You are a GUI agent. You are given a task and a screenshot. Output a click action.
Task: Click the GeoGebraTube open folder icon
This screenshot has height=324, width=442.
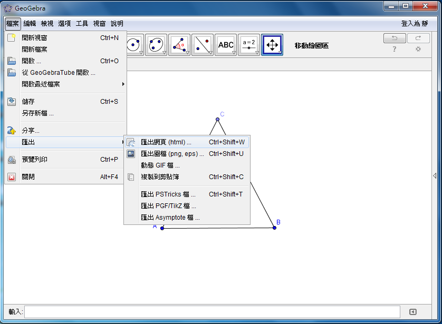[x=12, y=73]
